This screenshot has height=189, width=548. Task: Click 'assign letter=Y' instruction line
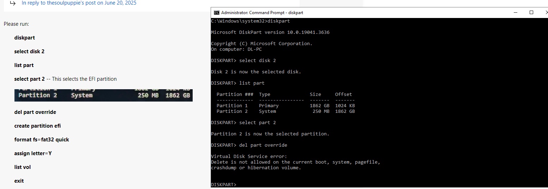coord(33,153)
